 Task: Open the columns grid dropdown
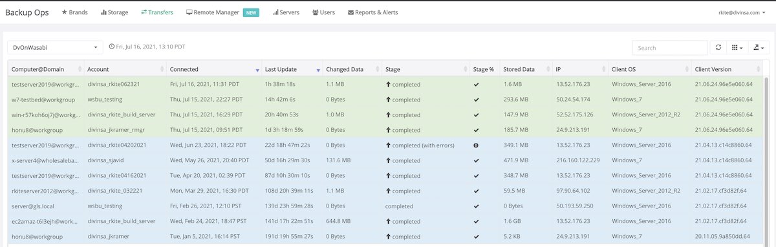(737, 47)
